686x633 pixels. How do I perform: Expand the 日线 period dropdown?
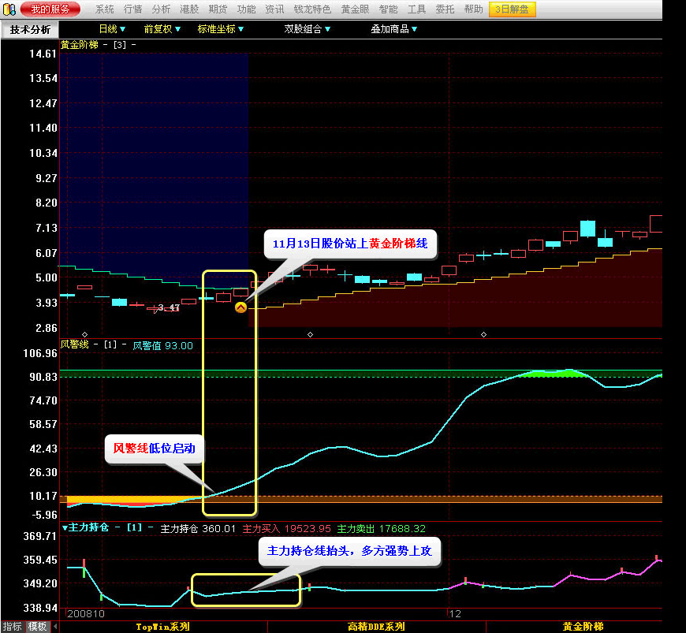[x=113, y=29]
